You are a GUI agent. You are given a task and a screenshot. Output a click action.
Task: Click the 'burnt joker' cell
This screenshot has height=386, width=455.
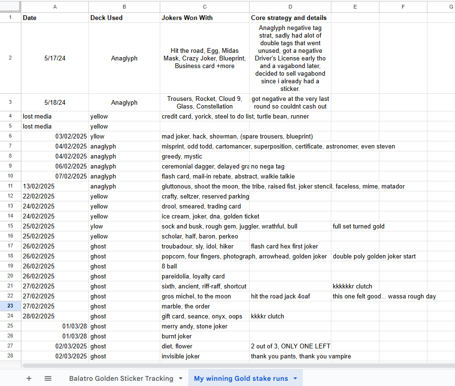click(x=204, y=336)
